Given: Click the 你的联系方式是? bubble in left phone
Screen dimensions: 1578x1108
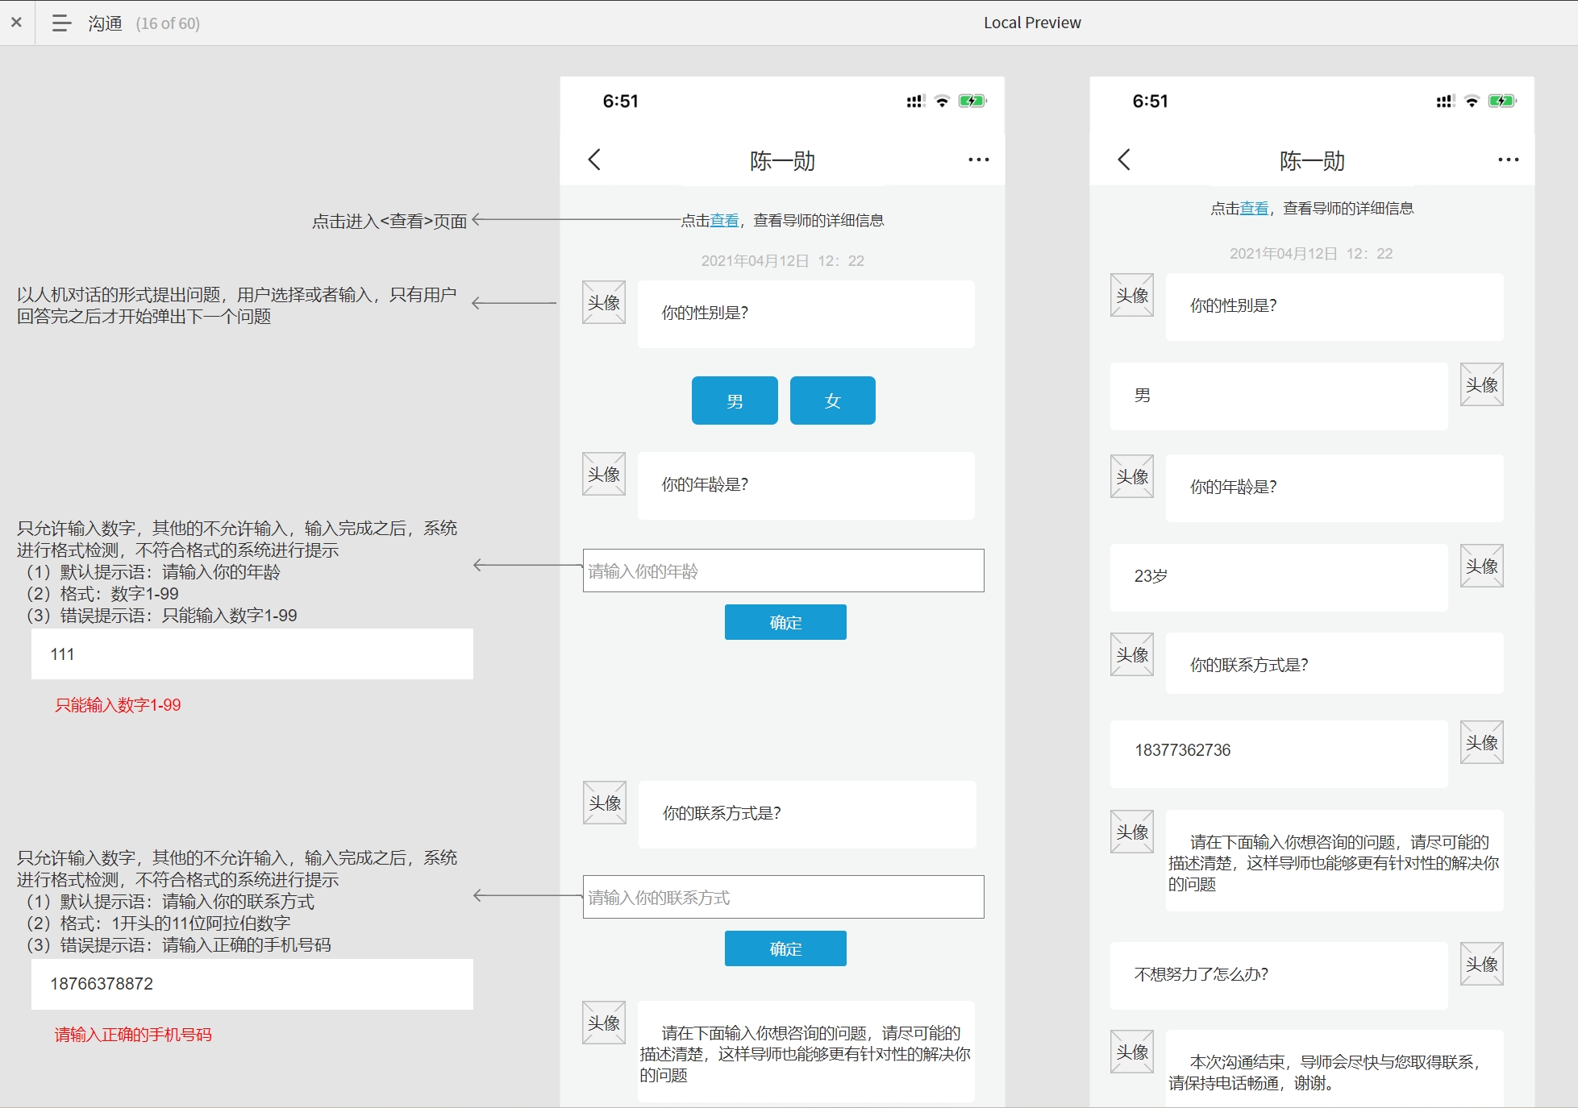Looking at the screenshot, I should point(807,815).
